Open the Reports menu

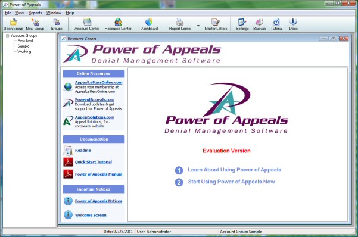tap(35, 13)
